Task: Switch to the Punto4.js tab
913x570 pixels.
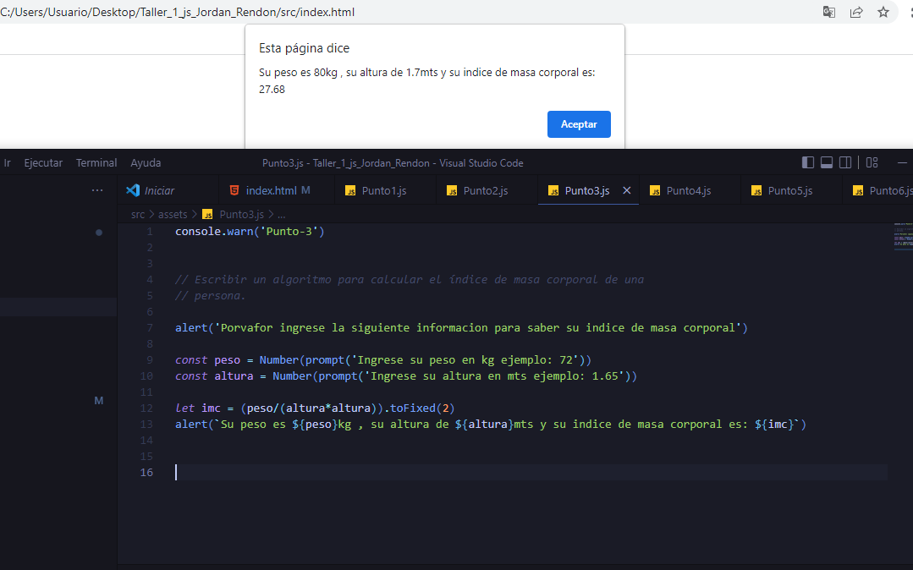Action: [x=690, y=190]
